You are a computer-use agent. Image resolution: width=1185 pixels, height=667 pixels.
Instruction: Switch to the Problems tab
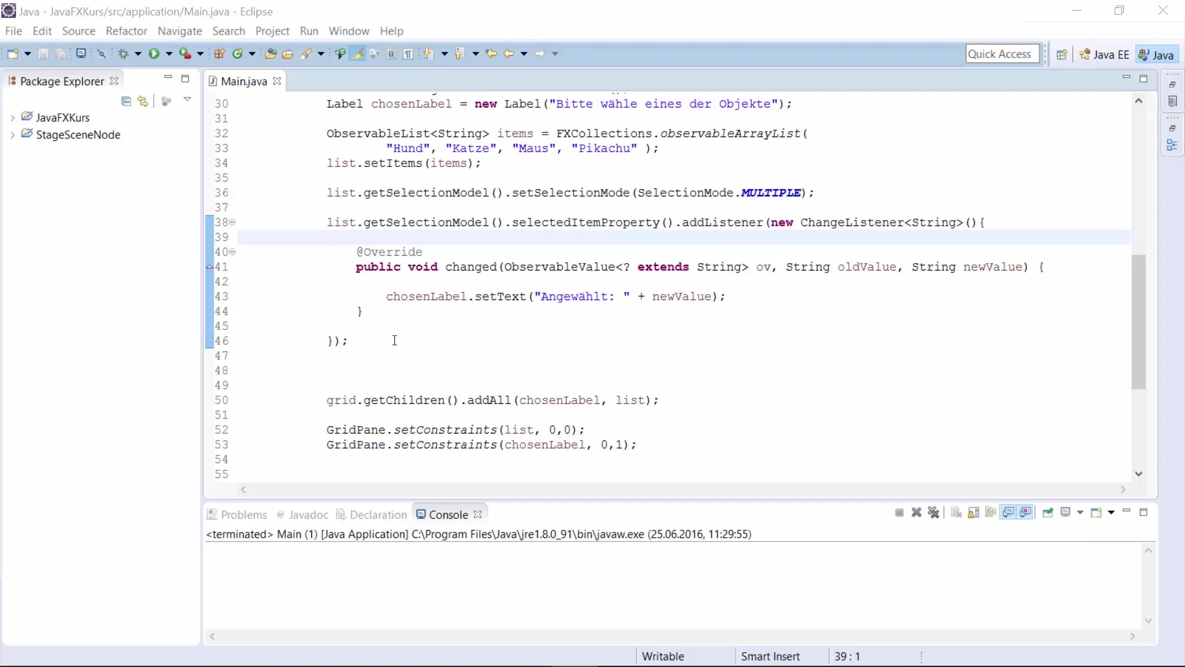coord(237,514)
